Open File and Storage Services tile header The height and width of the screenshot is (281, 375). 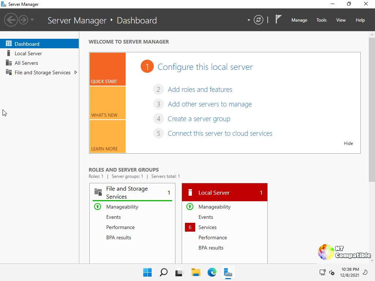point(132,192)
